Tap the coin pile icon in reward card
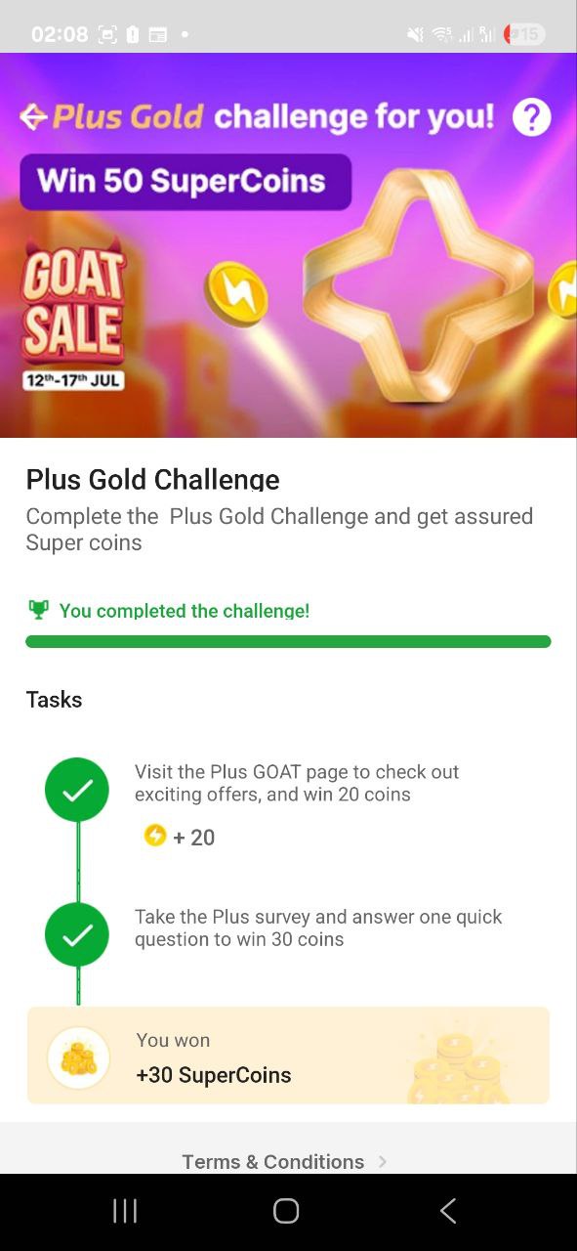Image resolution: width=577 pixels, height=1251 pixels. (x=79, y=1057)
